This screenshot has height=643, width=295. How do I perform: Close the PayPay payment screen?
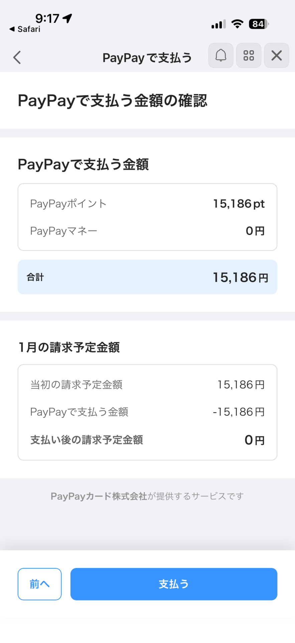tap(277, 56)
